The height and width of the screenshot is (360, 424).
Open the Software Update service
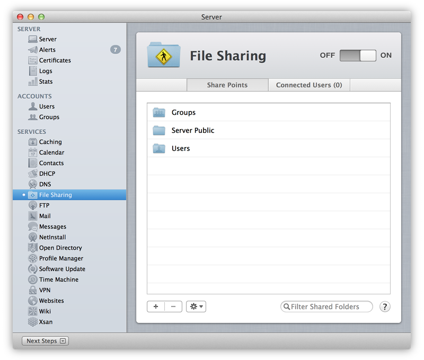(x=69, y=269)
